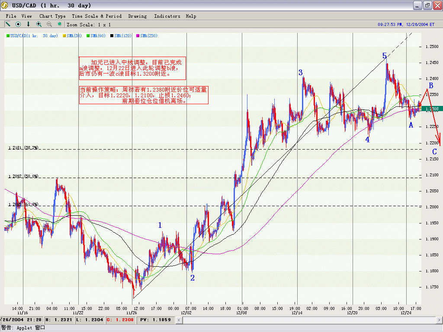Open the Time Scale & Period menu
Image resolution: width=443 pixels, height=332 pixels.
pyautogui.click(x=96, y=16)
